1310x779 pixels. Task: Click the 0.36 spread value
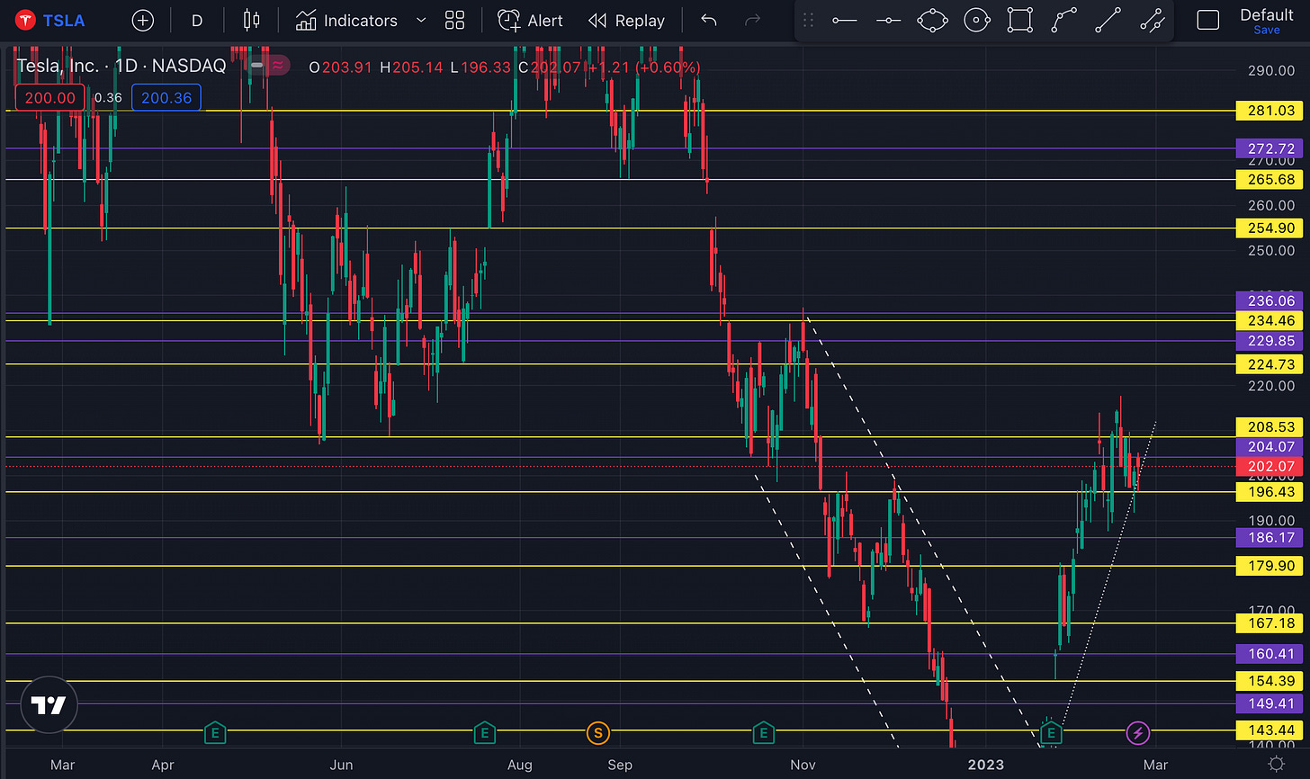(x=108, y=98)
